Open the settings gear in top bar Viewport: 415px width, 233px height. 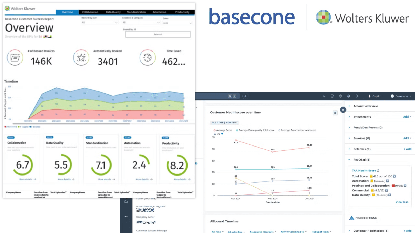click(x=349, y=96)
